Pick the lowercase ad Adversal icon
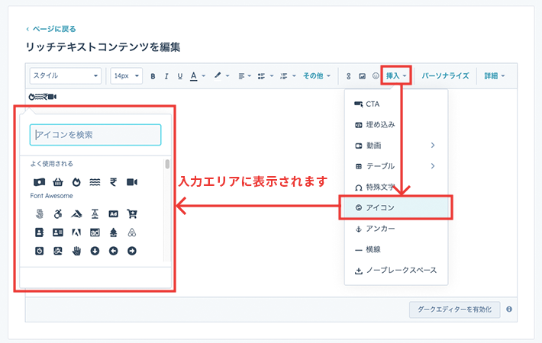 [x=95, y=232]
